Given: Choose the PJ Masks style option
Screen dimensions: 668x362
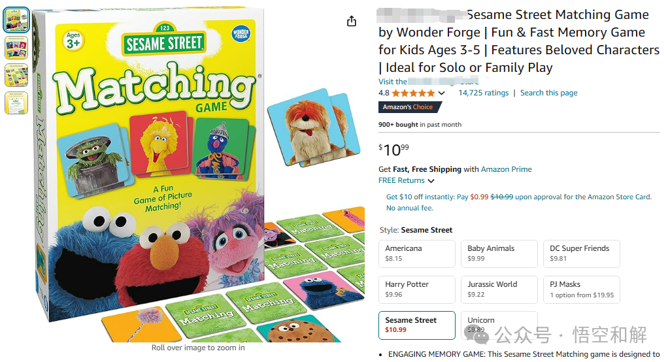Looking at the screenshot, I should tap(581, 289).
